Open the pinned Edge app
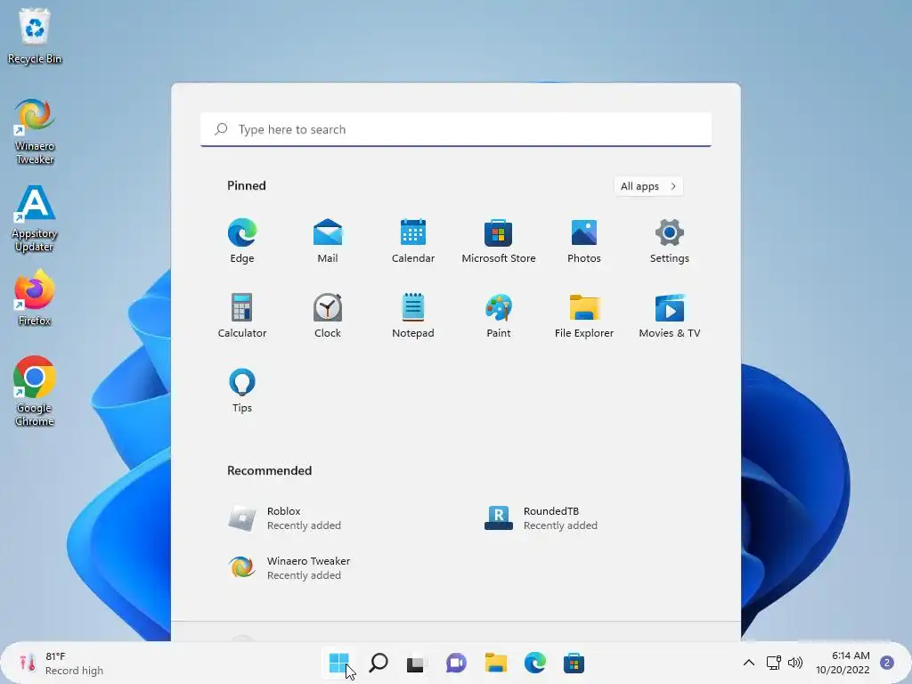This screenshot has height=684, width=912. pyautogui.click(x=242, y=240)
